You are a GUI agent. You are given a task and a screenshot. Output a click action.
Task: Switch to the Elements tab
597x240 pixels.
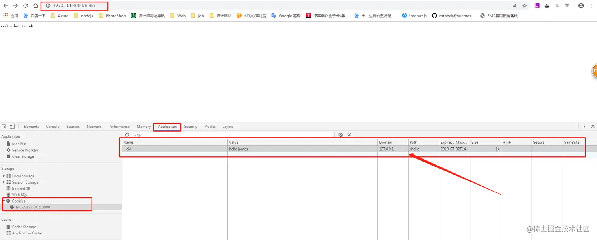pos(31,127)
